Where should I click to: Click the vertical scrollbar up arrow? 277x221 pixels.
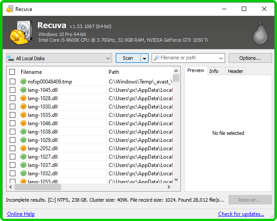(x=176, y=71)
